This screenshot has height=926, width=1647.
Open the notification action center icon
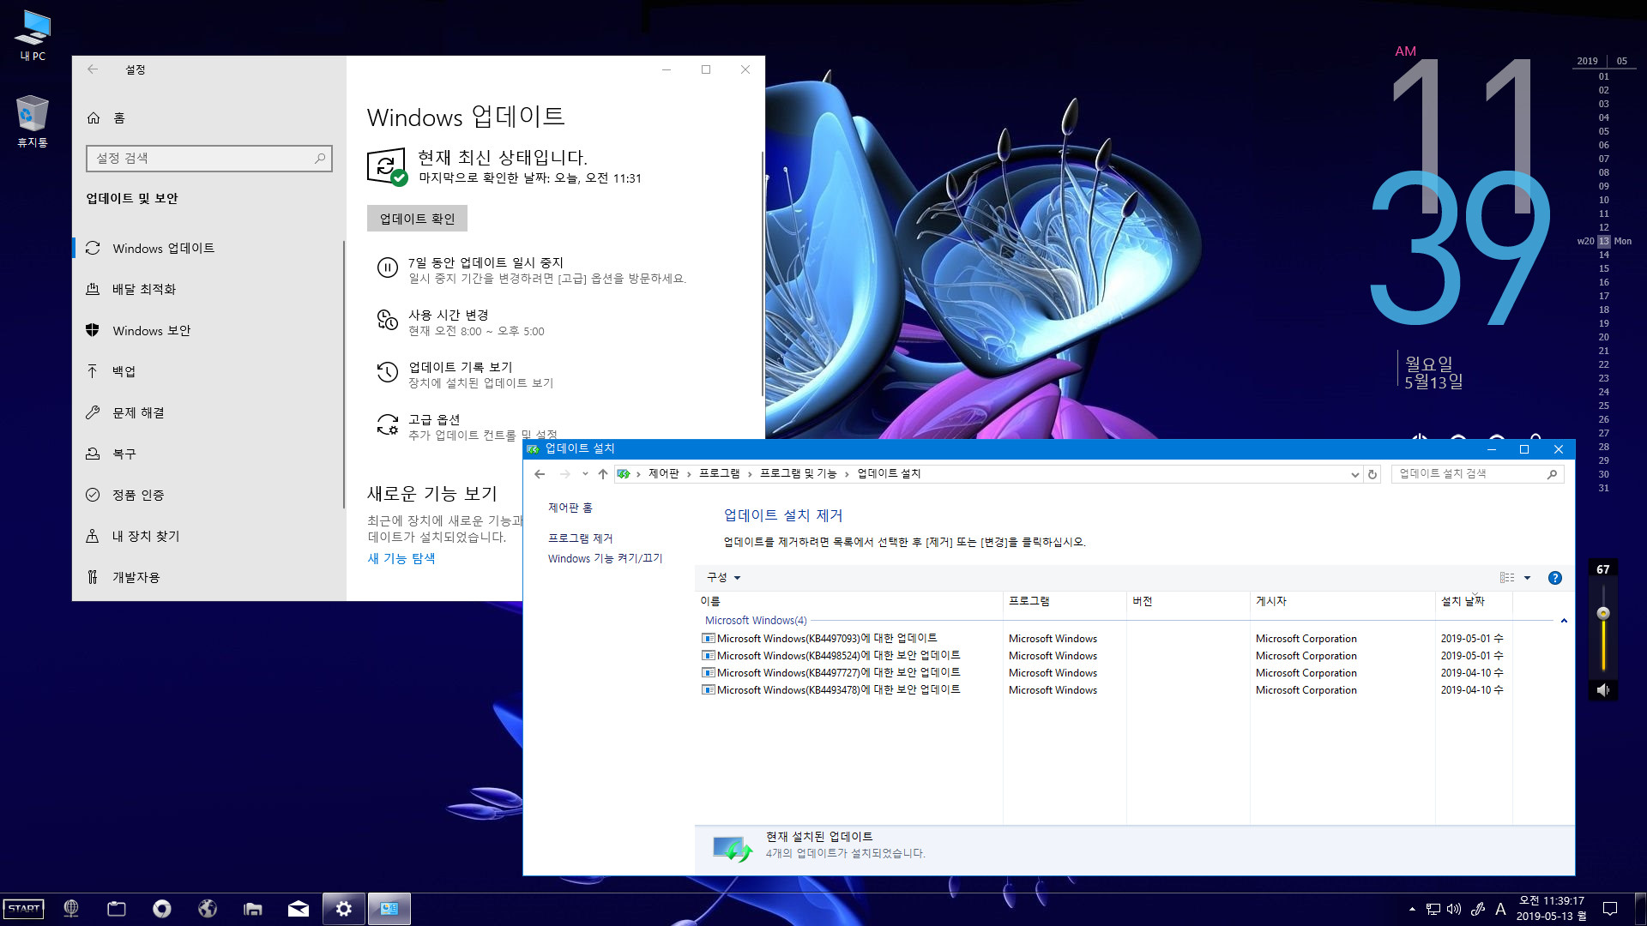1610,909
